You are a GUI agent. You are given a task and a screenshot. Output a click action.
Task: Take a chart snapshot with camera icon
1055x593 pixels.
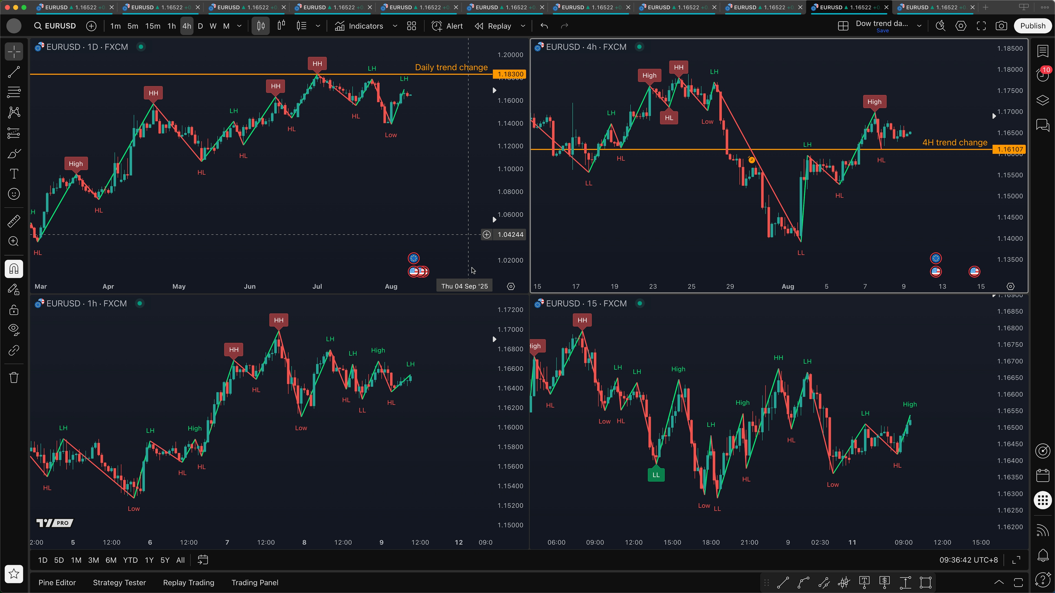point(1001,26)
